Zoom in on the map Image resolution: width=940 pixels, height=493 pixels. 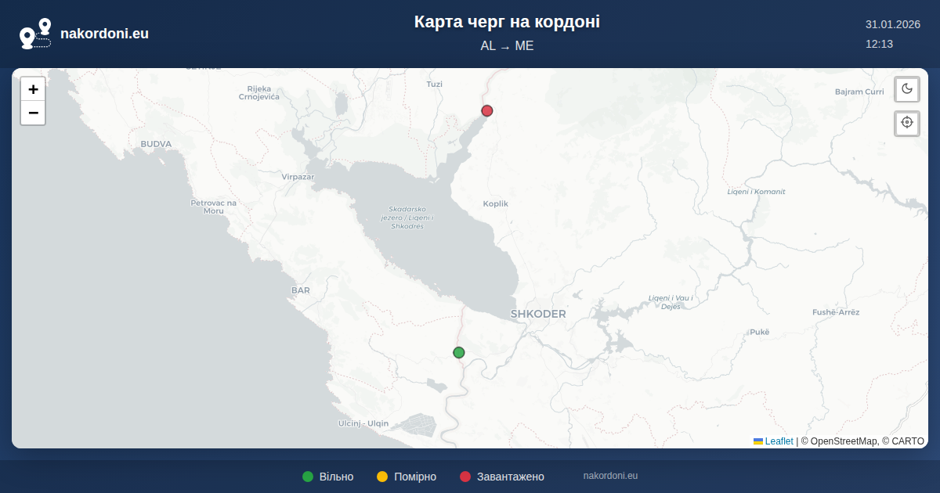coord(33,89)
